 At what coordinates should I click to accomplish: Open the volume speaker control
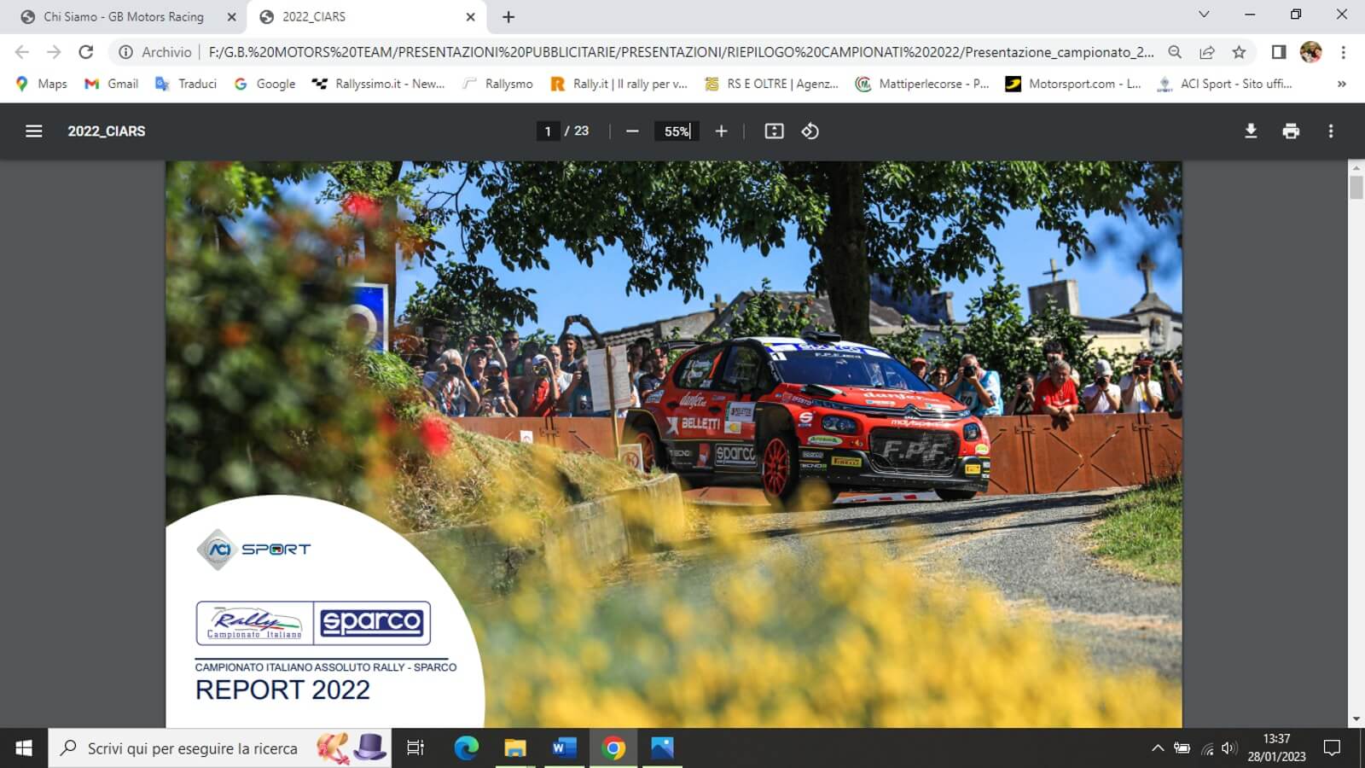1228,748
